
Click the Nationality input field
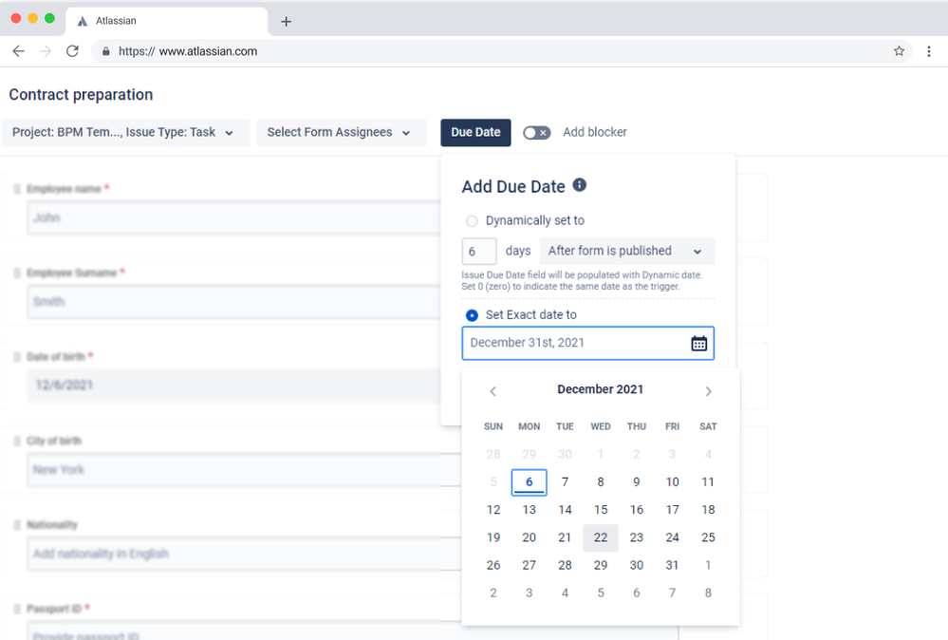pyautogui.click(x=244, y=554)
